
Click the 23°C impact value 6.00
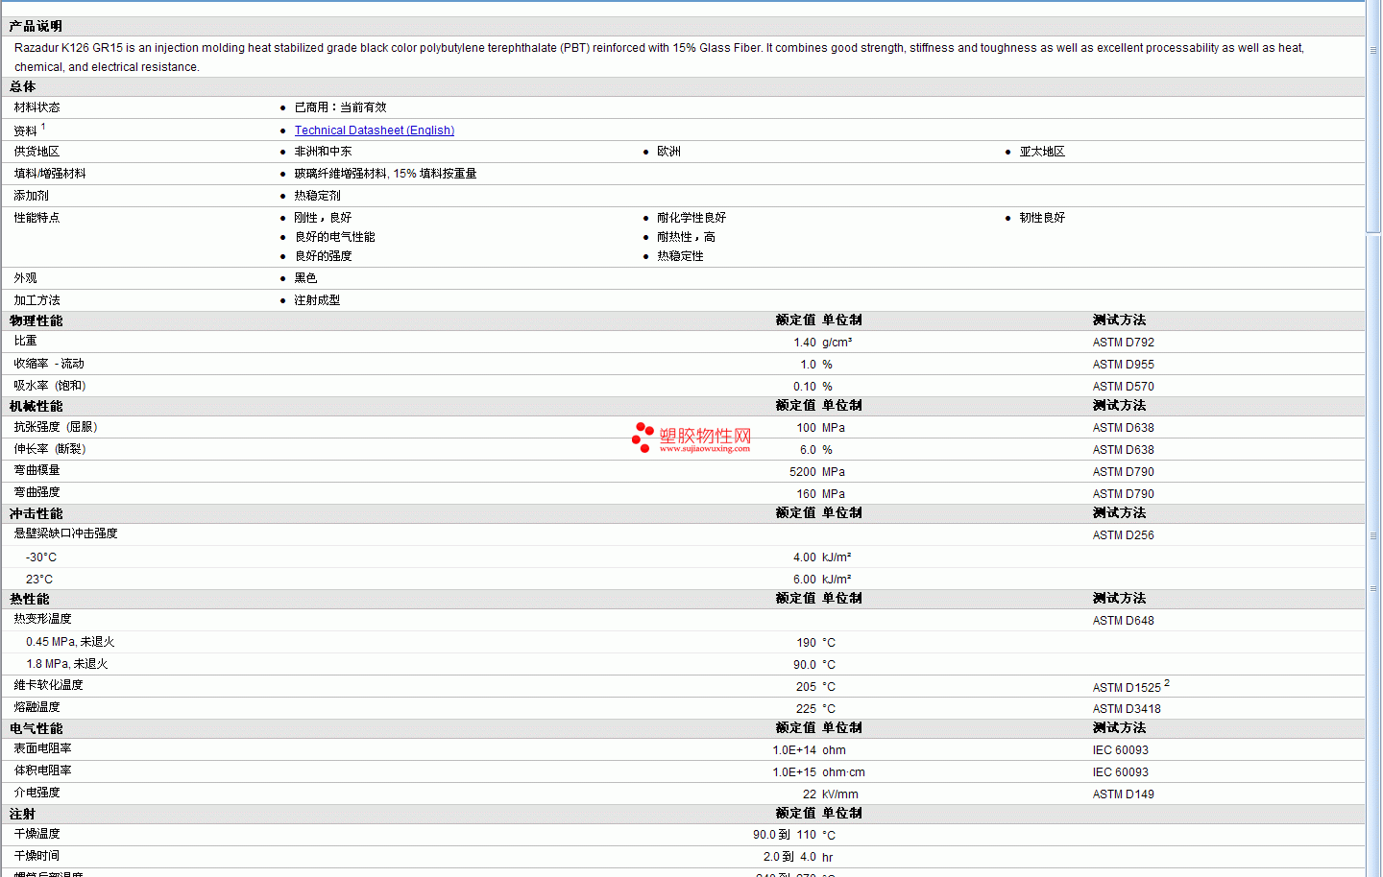[x=805, y=580]
